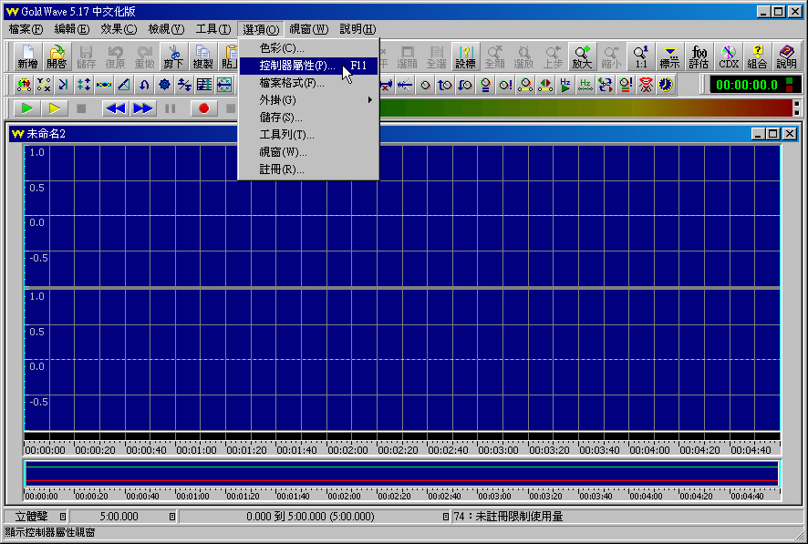Click the waveform overview strip below the timeline

pos(401,475)
